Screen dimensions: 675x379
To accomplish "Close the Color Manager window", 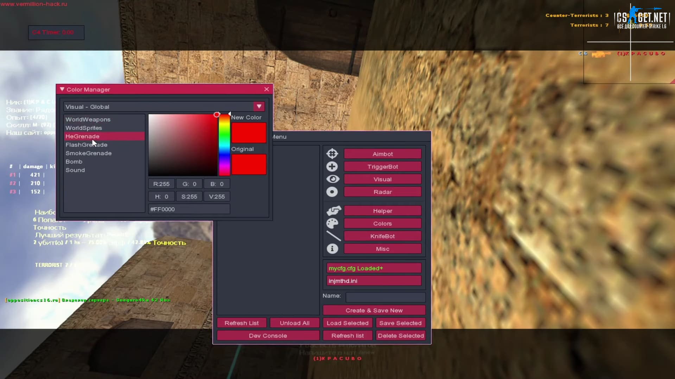I will [267, 89].
